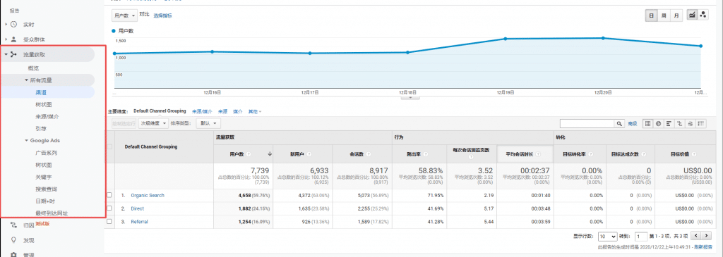Switch table to performance bar view
The image size is (723, 257).
click(x=669, y=124)
